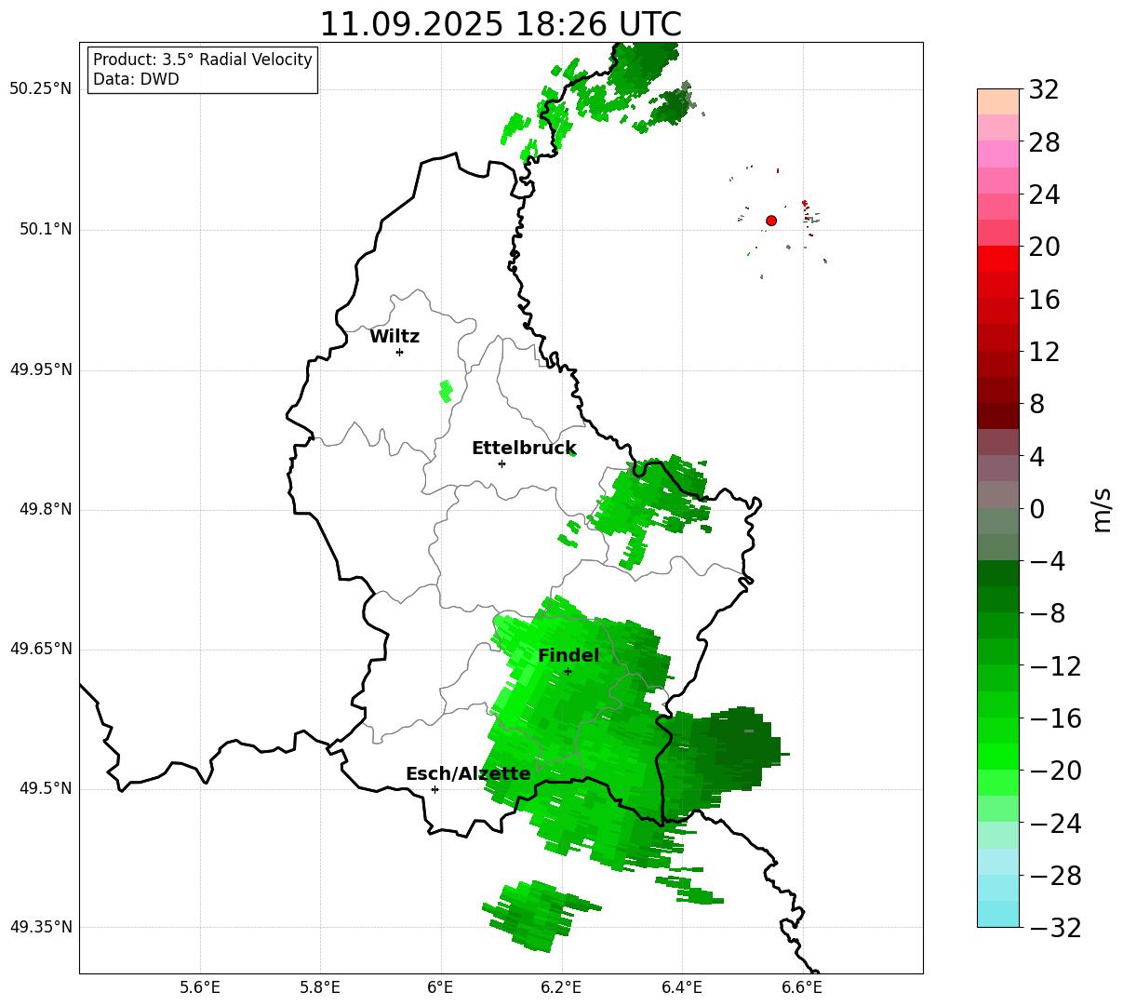Viewport: 1123px width, 1006px height.
Task: Click the small green echo southeast of Wiltz
Action: coord(446,391)
